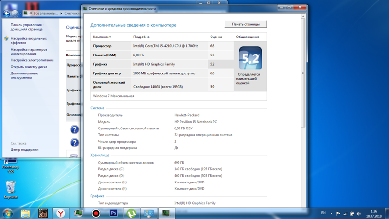The image size is (389, 219).
Task: Click the EN language indicator
Action: tap(323, 213)
